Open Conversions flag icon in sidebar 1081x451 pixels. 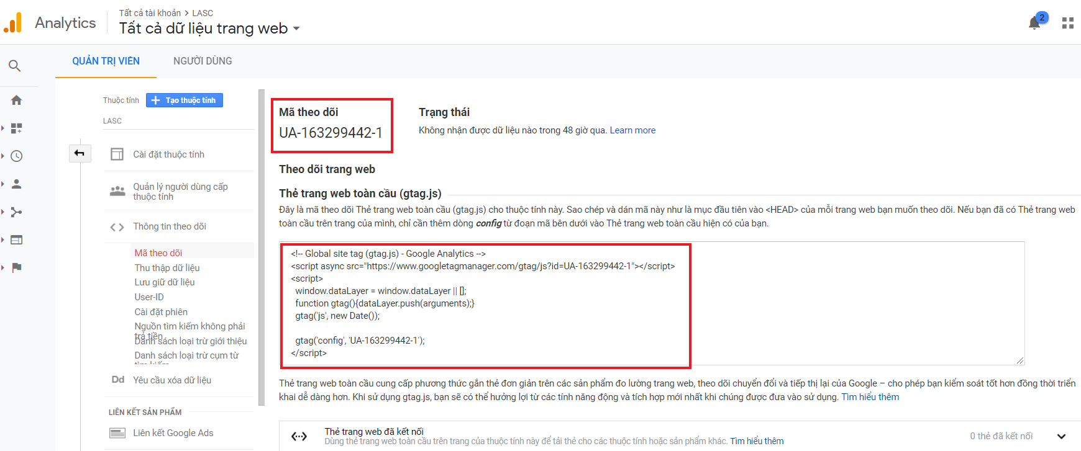pos(17,267)
